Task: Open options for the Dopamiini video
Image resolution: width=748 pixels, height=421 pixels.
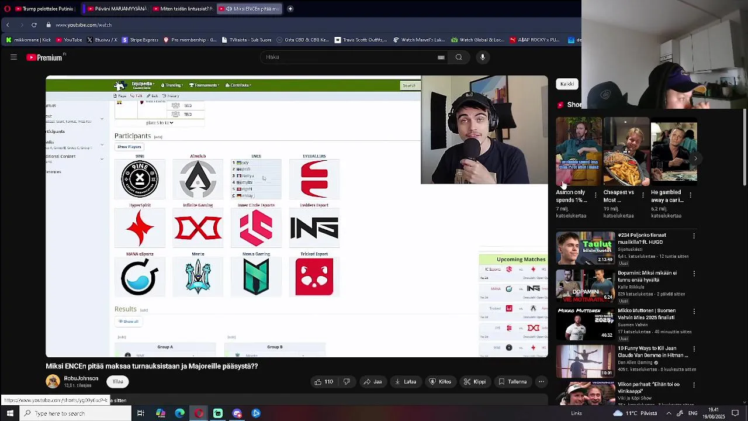Action: pyautogui.click(x=694, y=274)
